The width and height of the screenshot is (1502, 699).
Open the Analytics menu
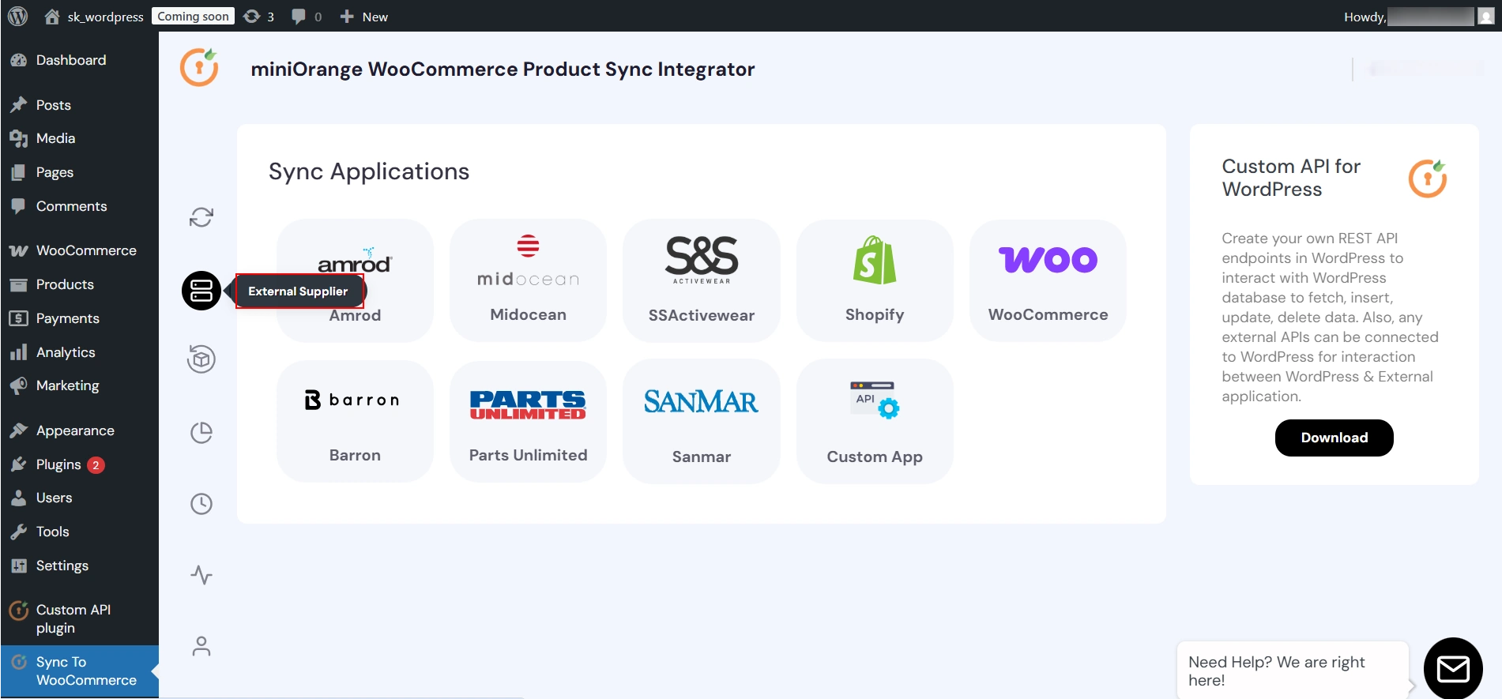[x=79, y=352]
